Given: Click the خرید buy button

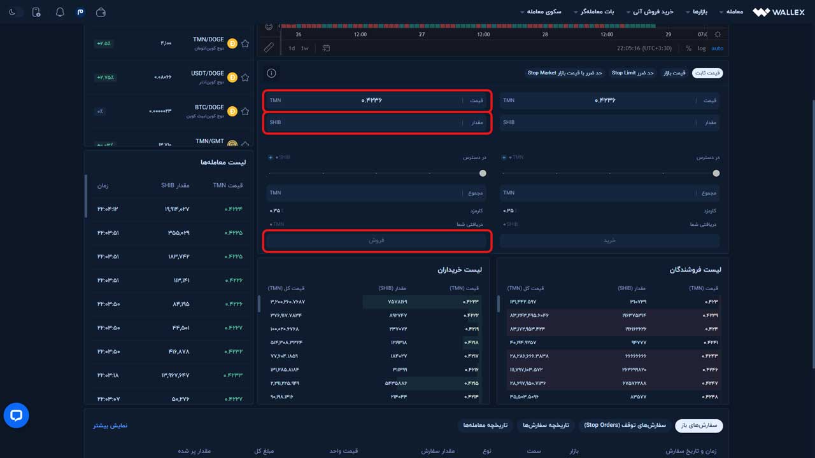Looking at the screenshot, I should 611,240.
